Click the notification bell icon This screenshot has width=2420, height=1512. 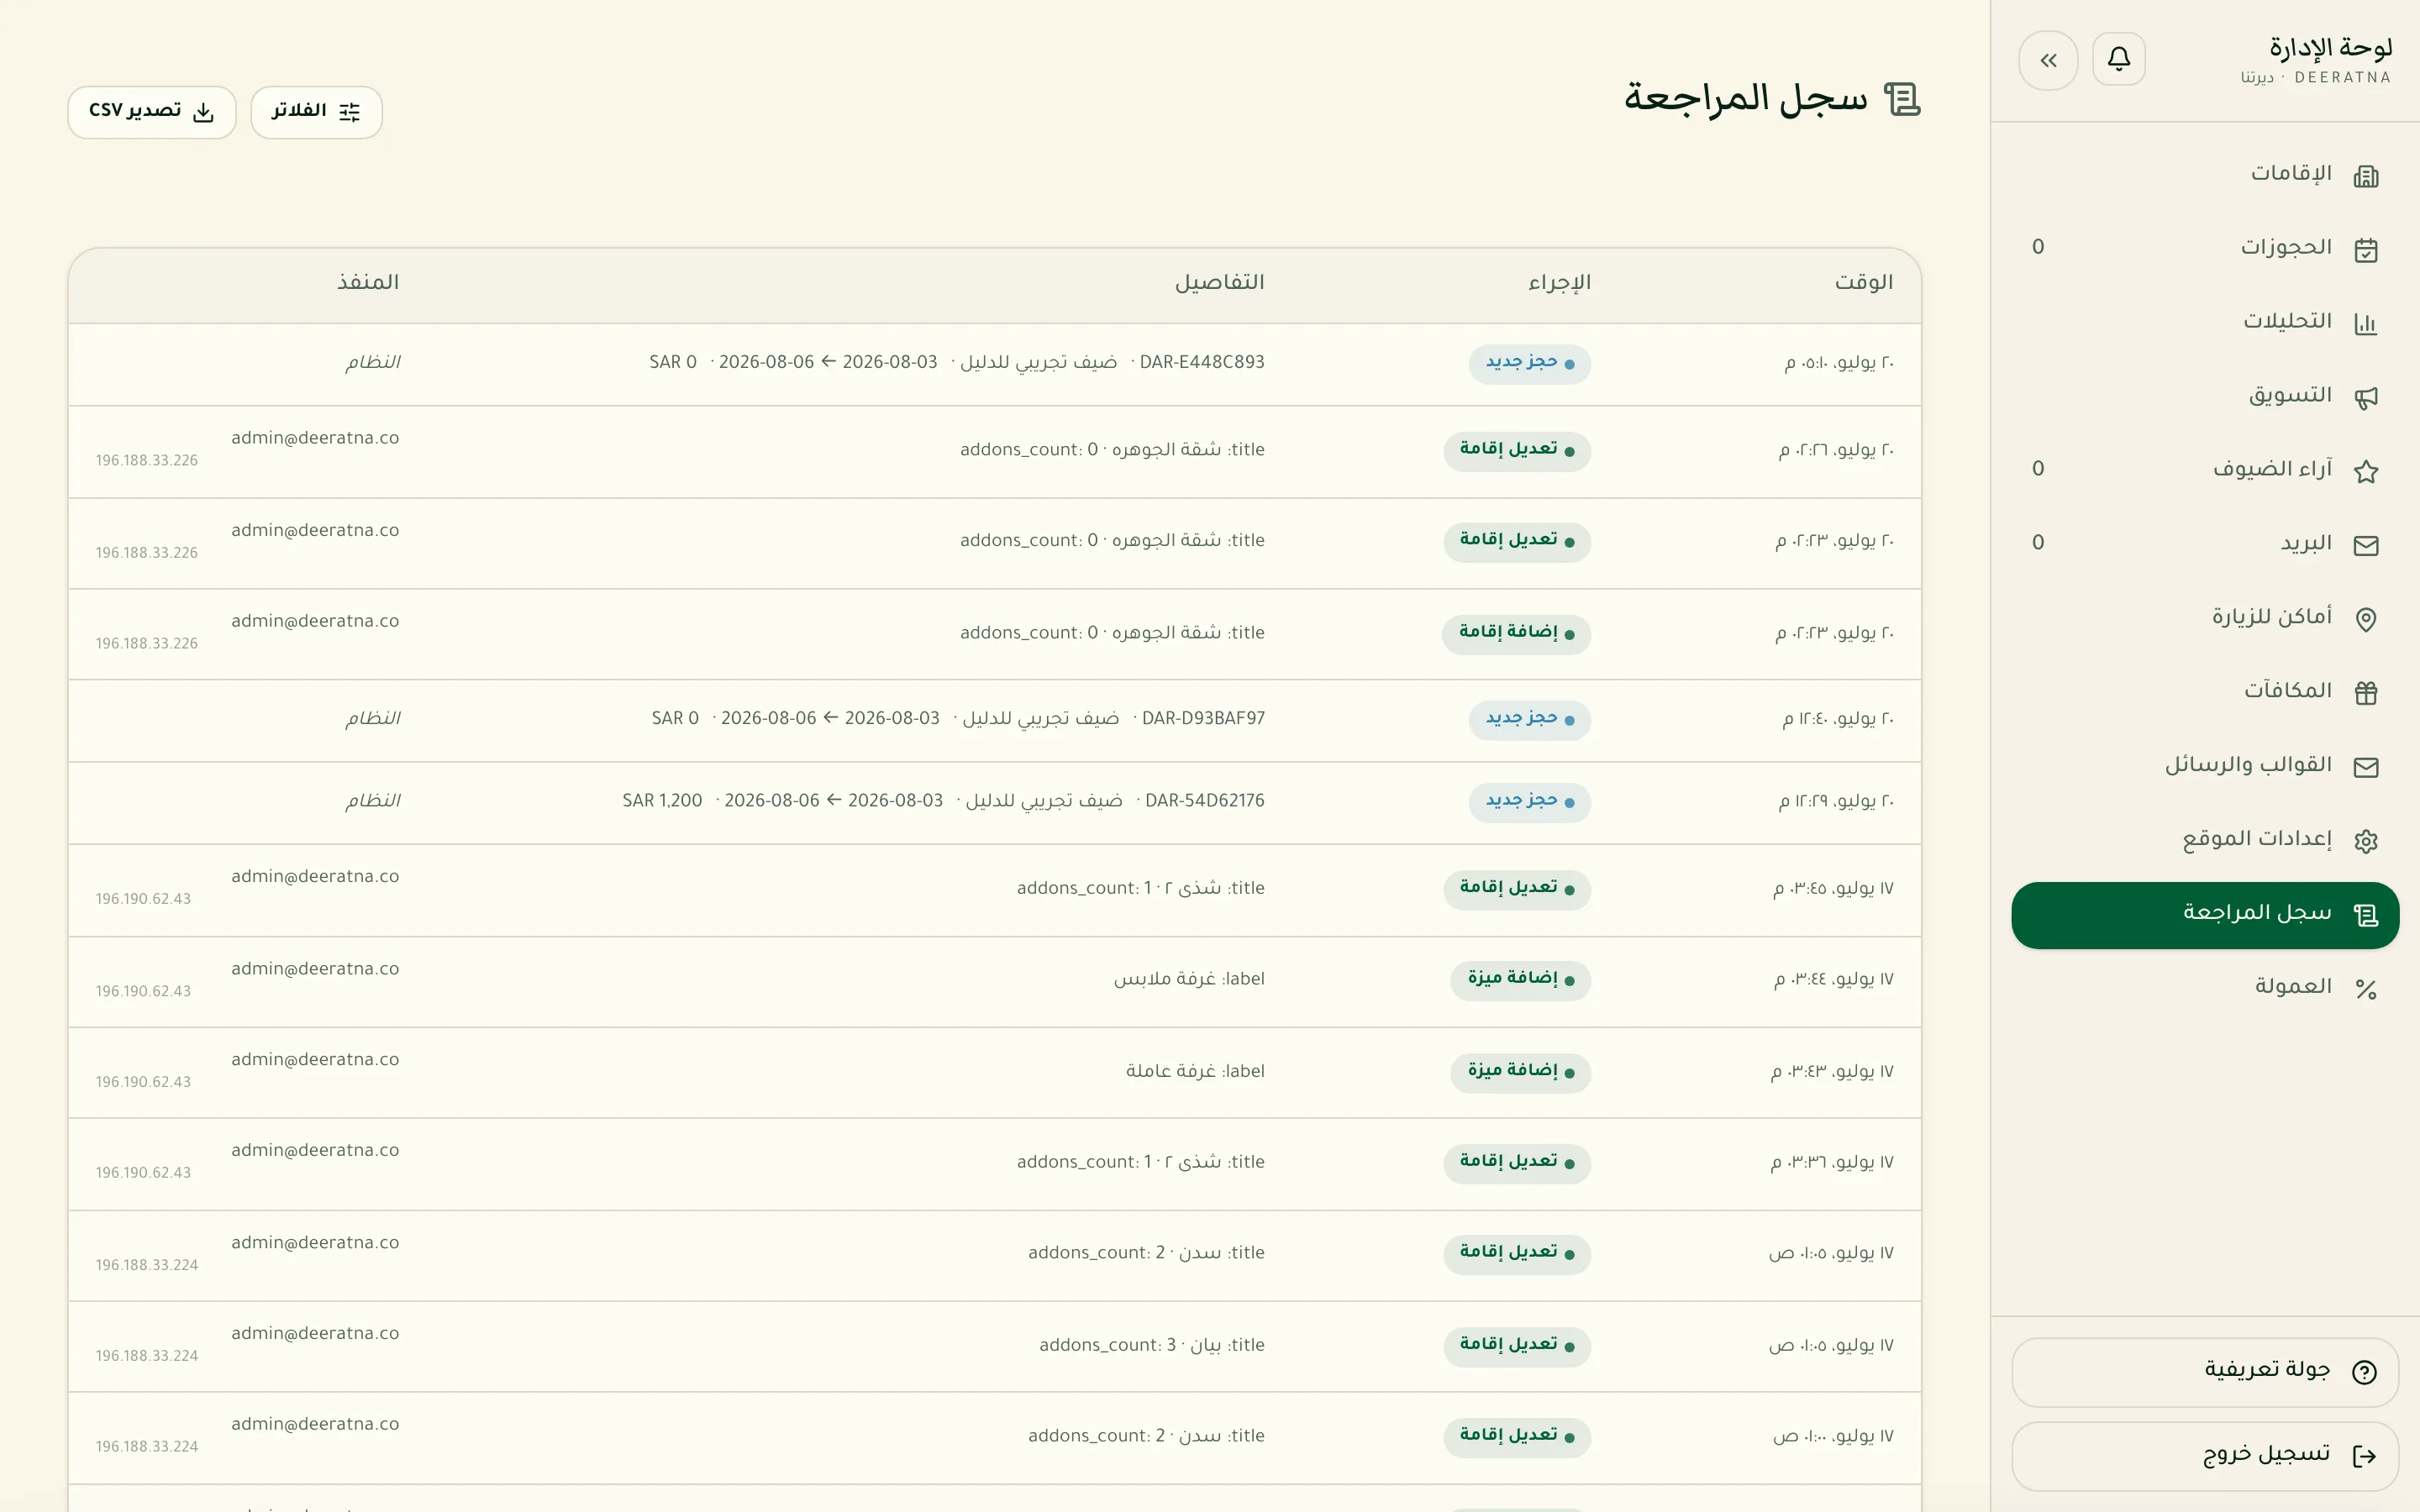tap(2118, 60)
